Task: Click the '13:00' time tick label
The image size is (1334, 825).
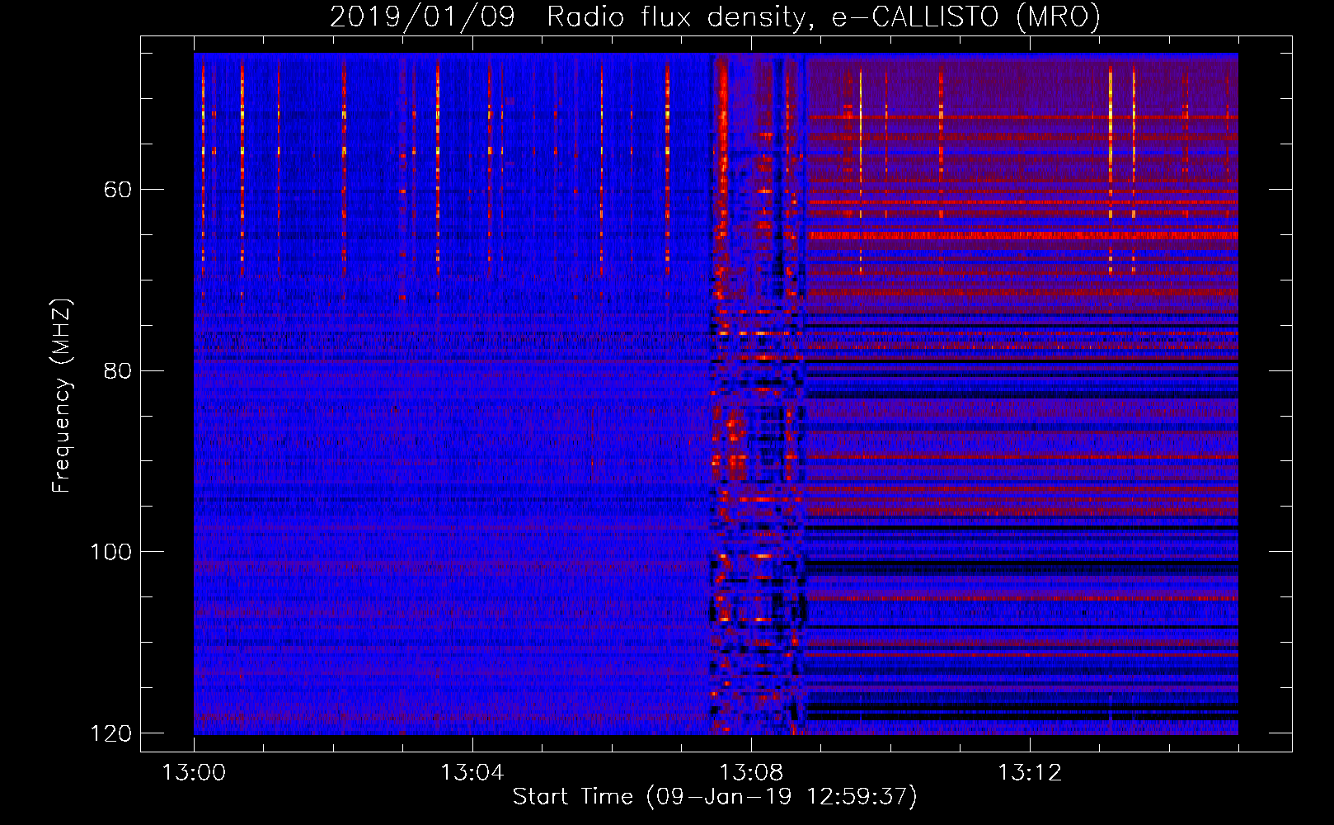Action: [194, 773]
